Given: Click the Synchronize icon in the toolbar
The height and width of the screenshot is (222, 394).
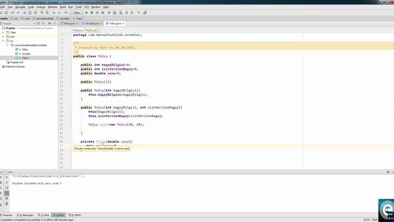Looking at the screenshot, I should pos(6,12).
